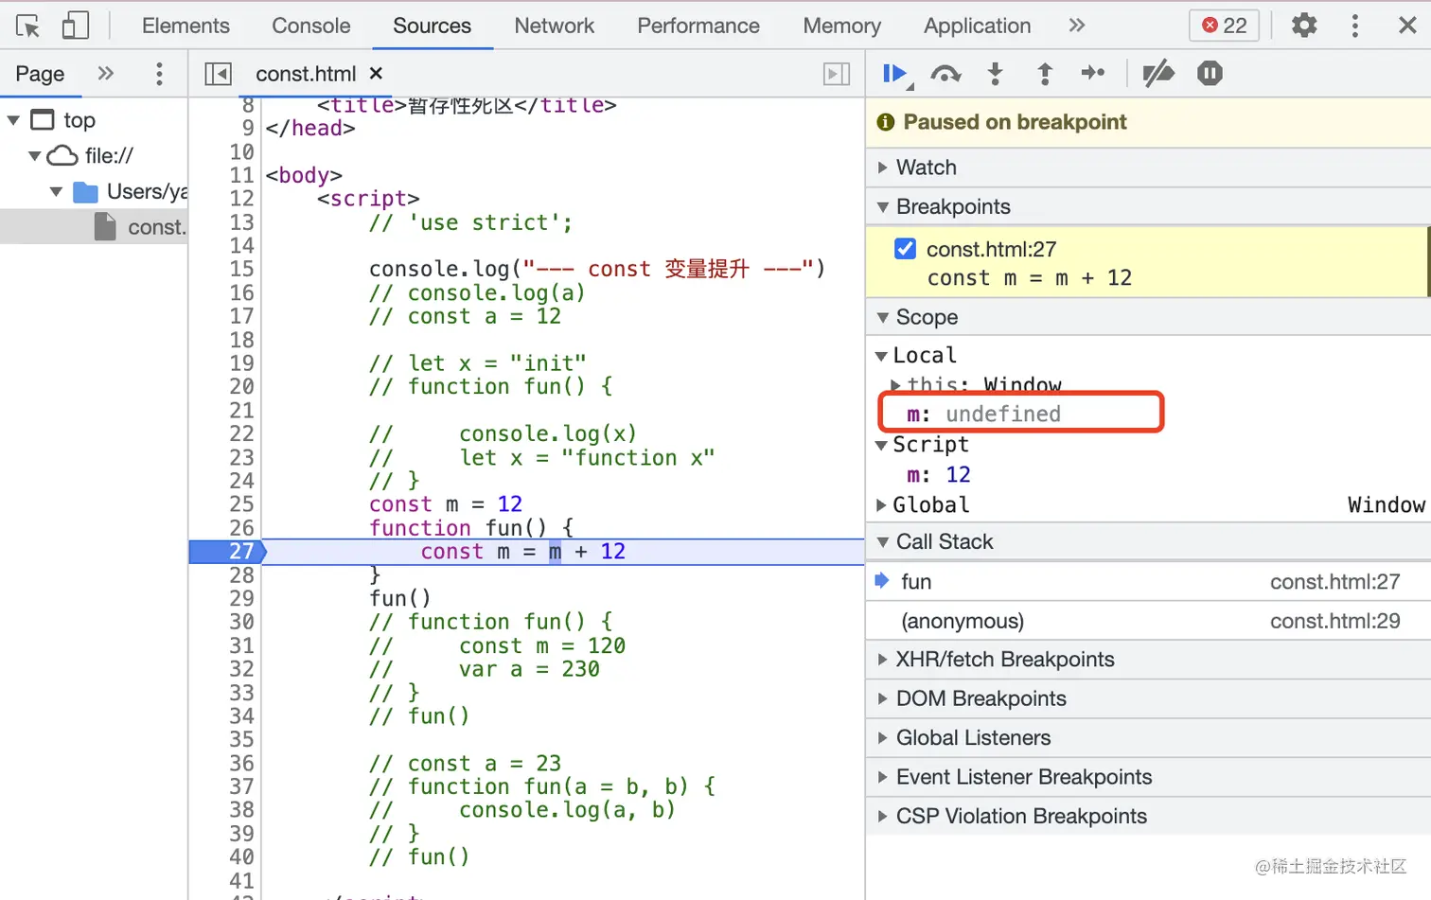Switch to the Elements tab
1431x900 pixels.
(185, 26)
